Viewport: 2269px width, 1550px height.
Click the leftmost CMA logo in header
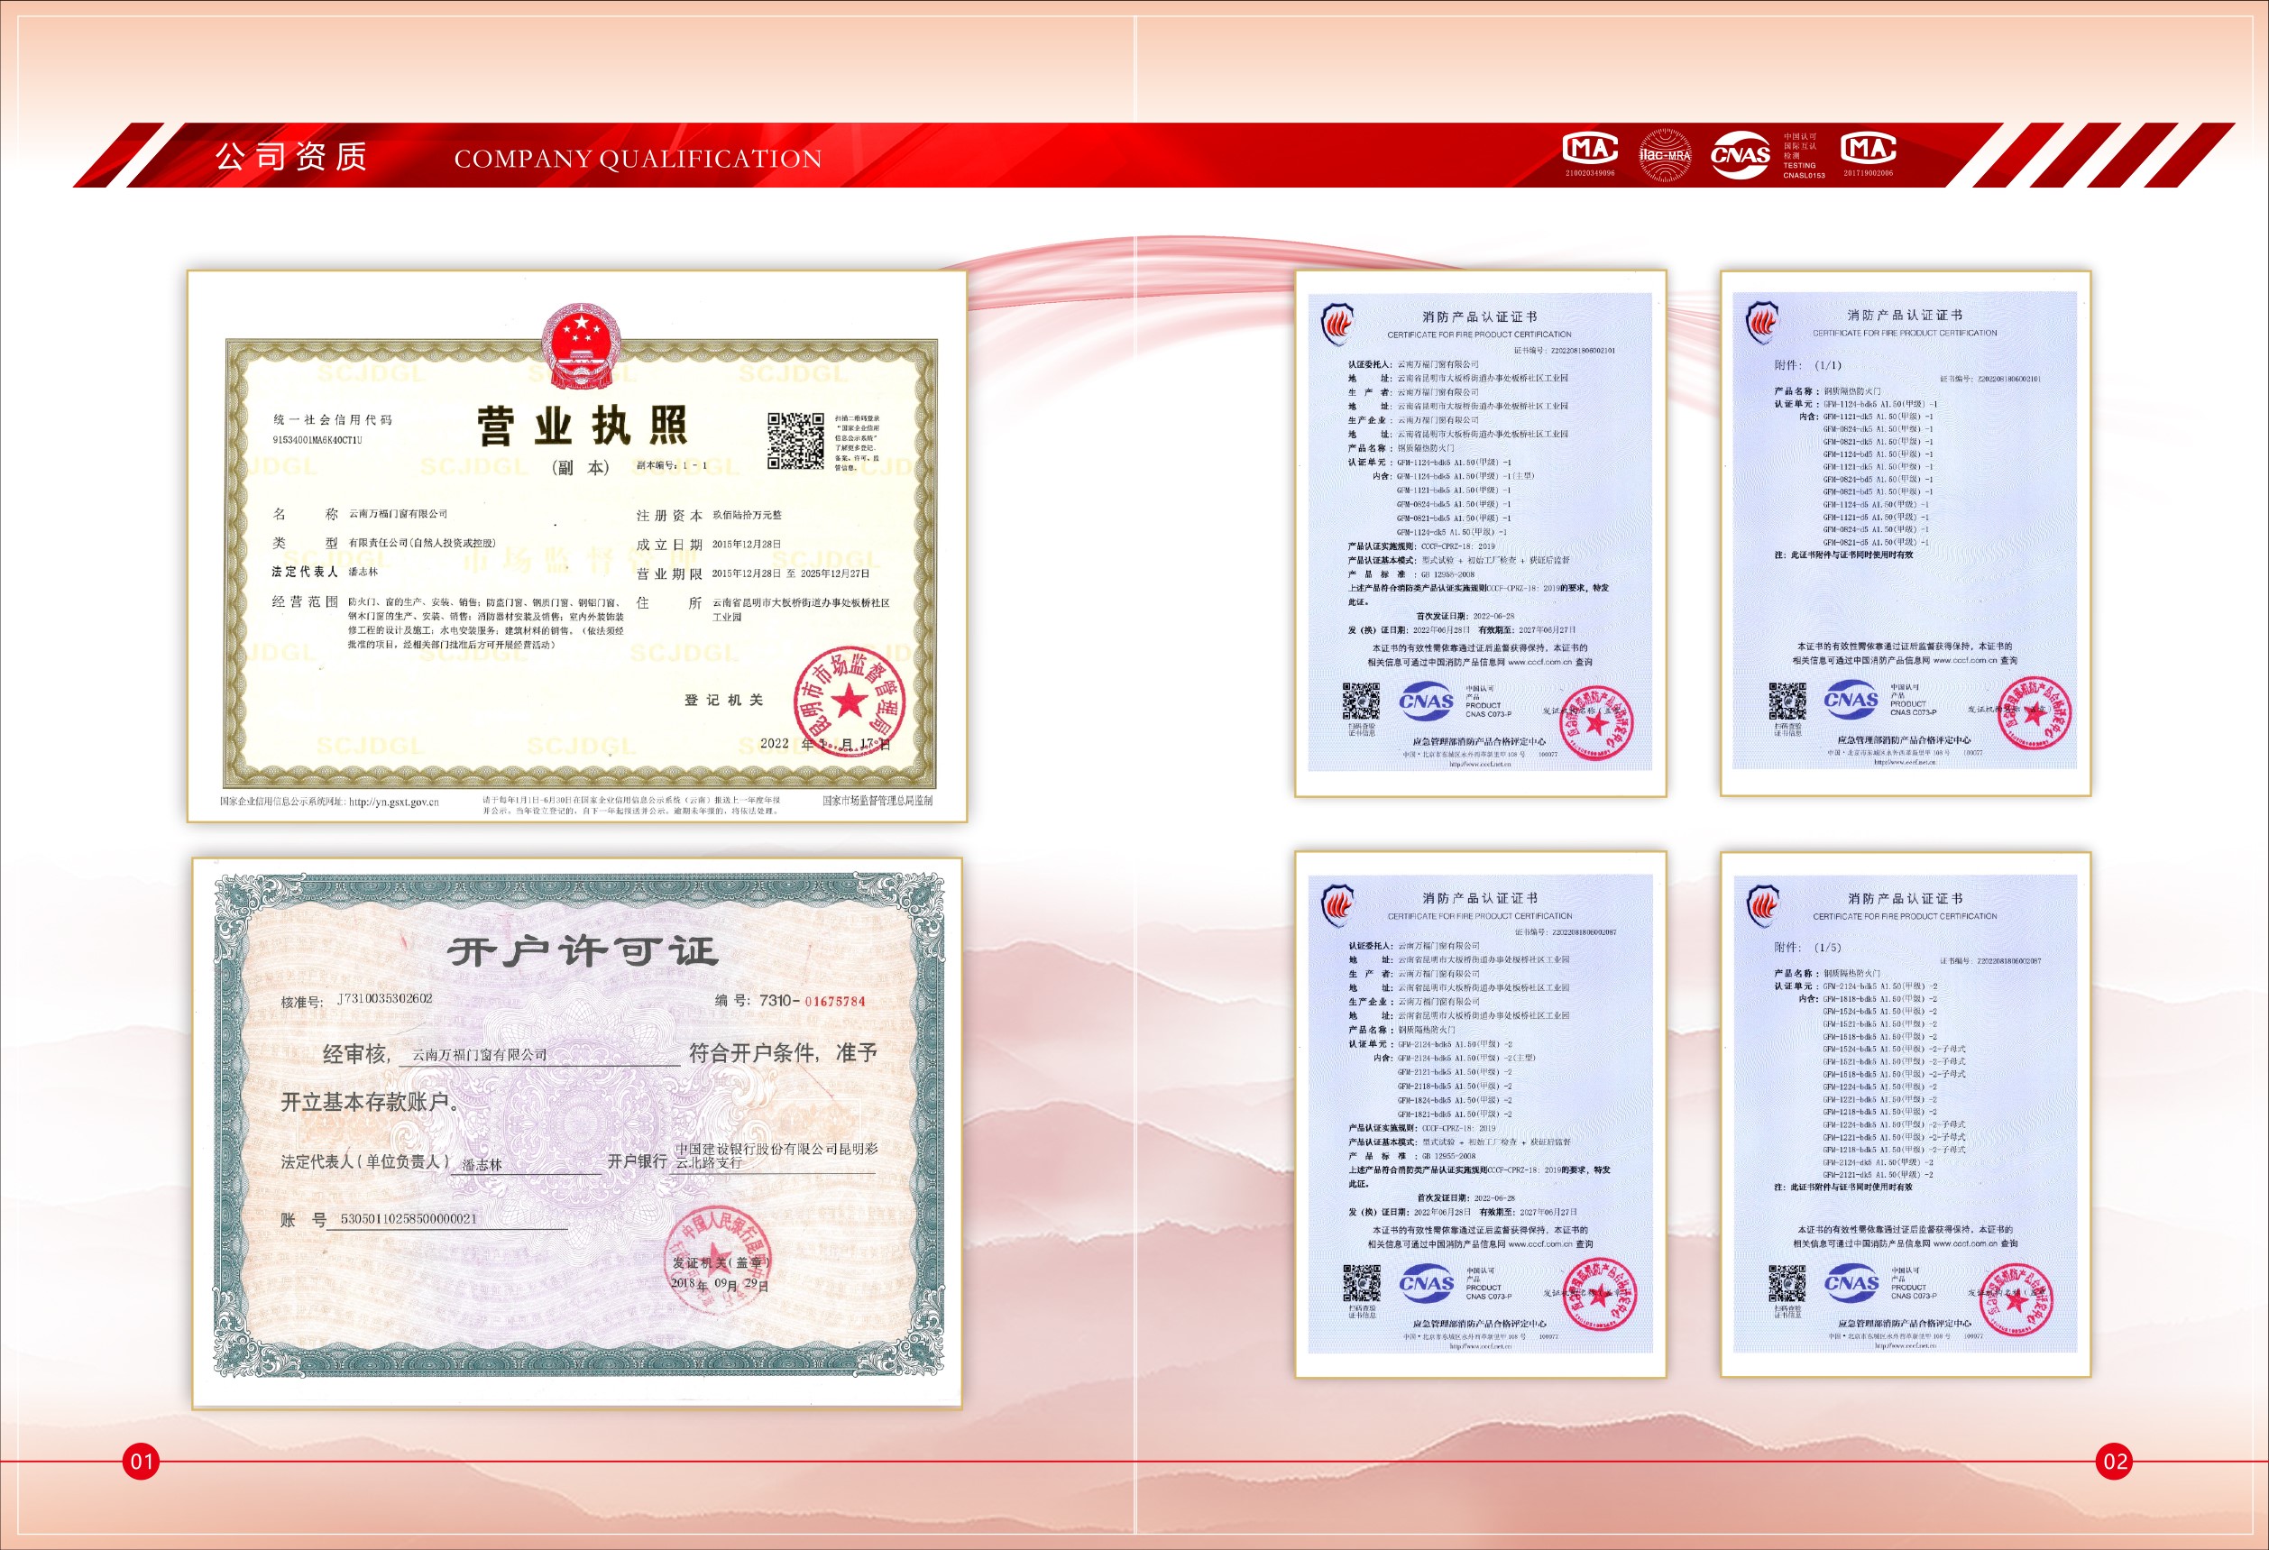tap(1591, 149)
